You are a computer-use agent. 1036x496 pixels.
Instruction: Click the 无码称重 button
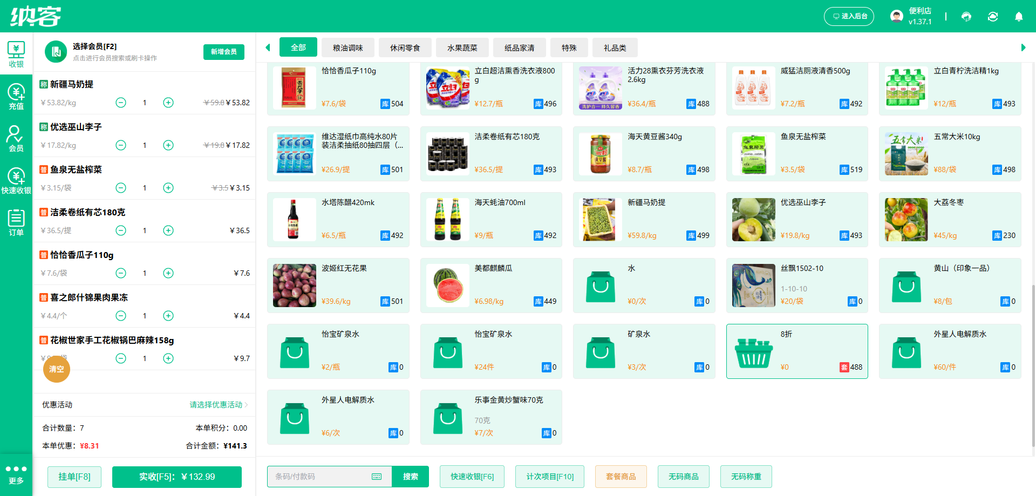(x=746, y=477)
